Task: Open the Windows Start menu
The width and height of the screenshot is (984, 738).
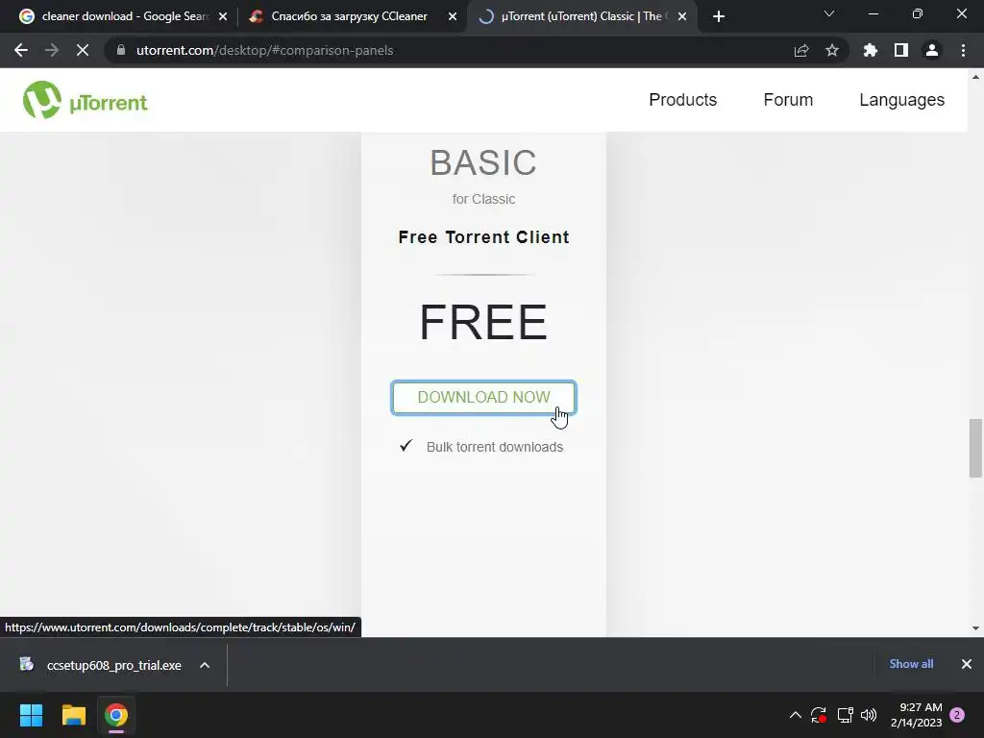Action: click(x=31, y=715)
